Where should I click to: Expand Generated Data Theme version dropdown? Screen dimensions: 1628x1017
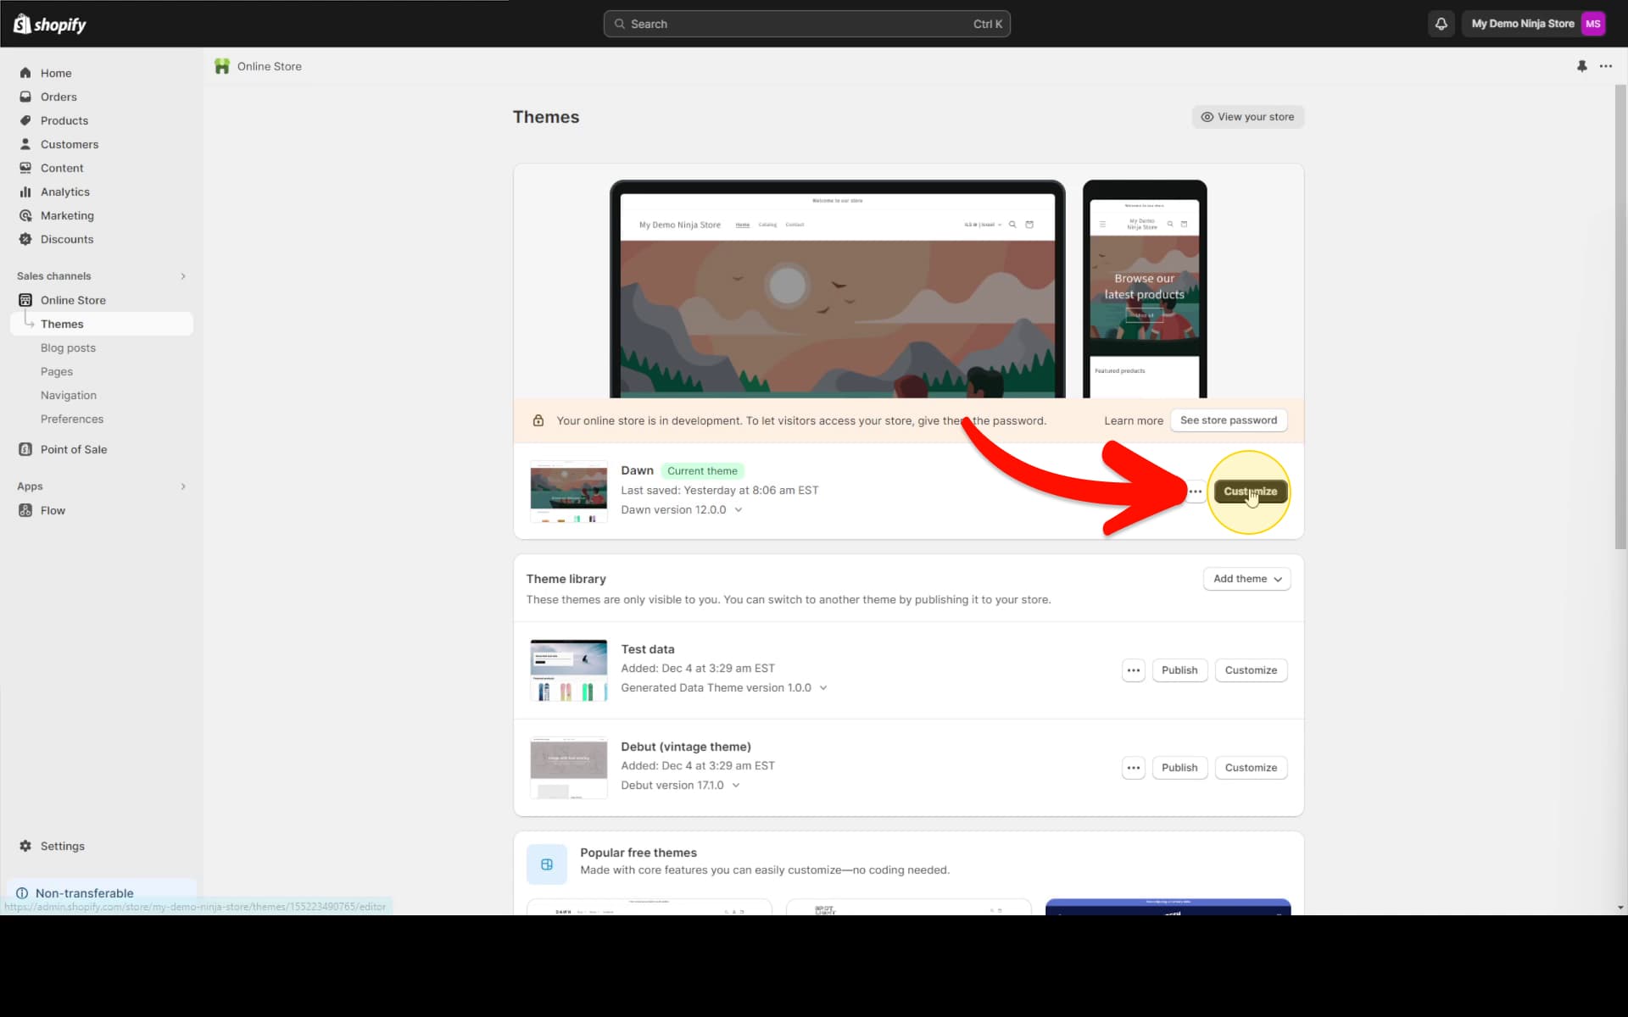click(x=823, y=688)
